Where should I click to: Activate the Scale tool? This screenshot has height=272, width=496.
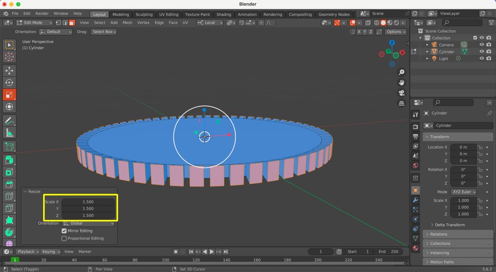(9, 95)
